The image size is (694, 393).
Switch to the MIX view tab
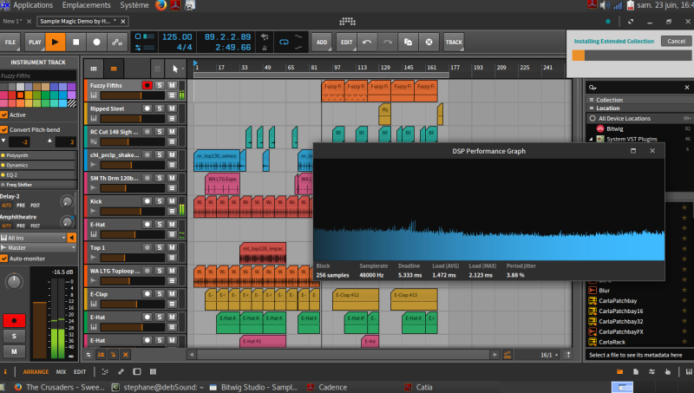[61, 371]
